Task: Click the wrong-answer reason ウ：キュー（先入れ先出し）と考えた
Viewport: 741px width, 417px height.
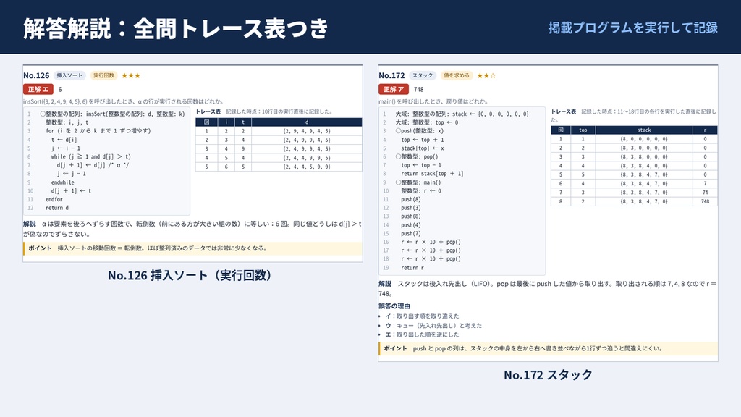Action: click(x=433, y=325)
